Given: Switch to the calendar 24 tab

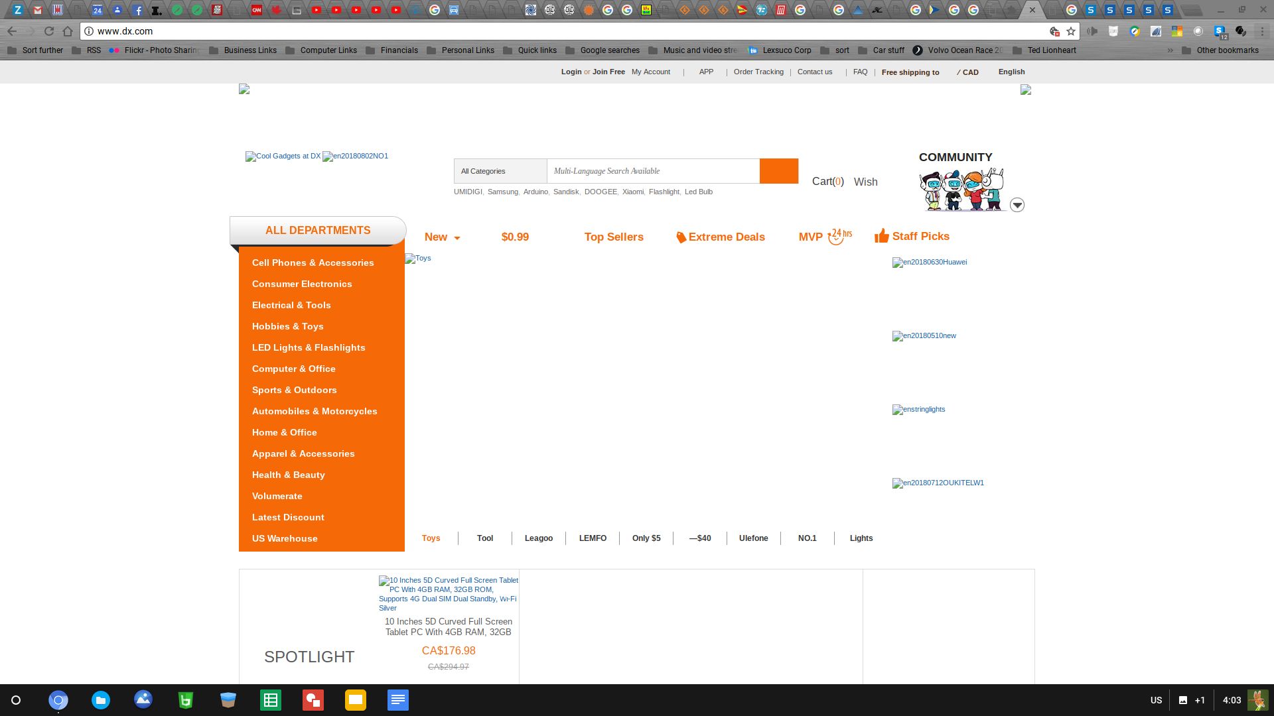Looking at the screenshot, I should click(x=98, y=10).
